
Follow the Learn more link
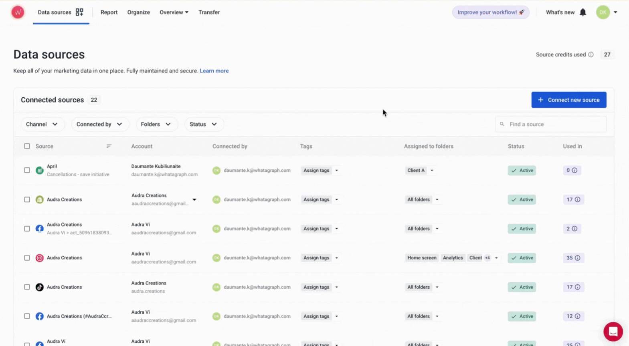point(214,71)
